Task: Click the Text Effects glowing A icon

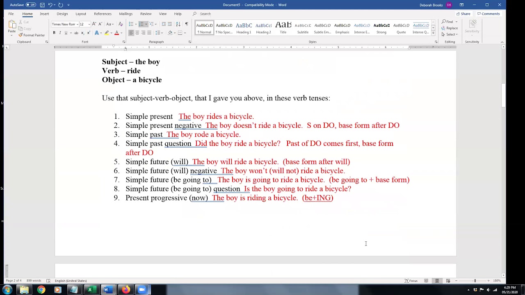Action: [x=97, y=33]
